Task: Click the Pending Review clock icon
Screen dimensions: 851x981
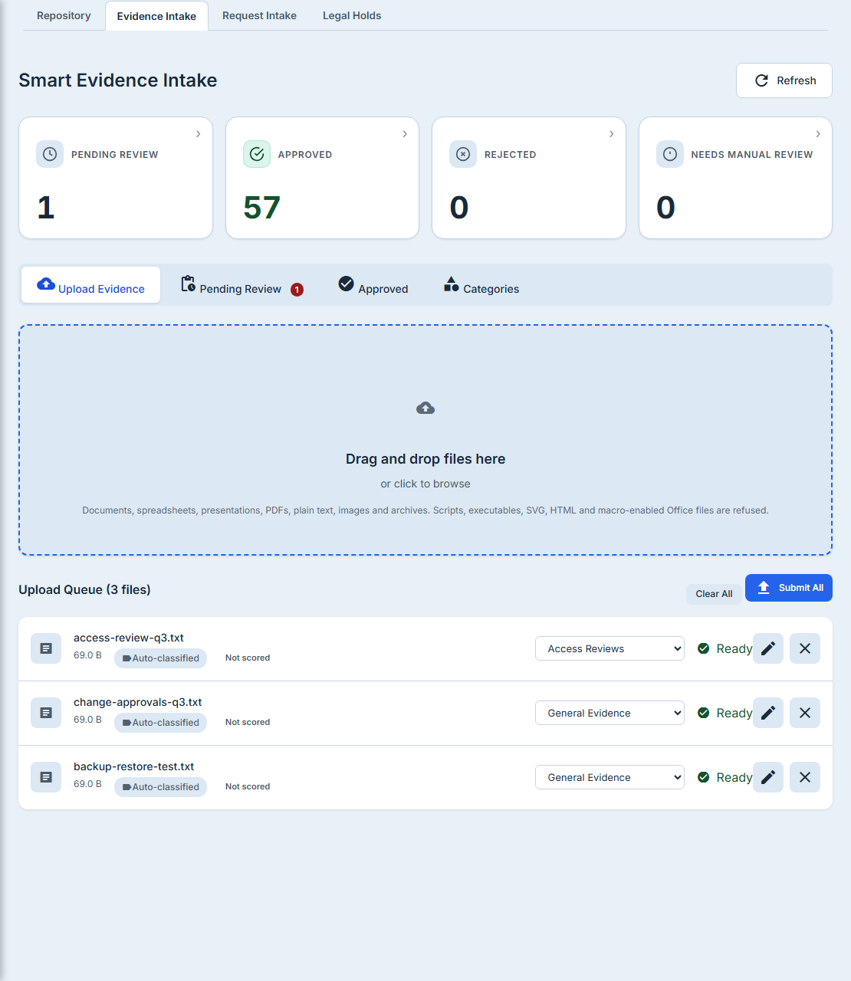Action: click(50, 154)
